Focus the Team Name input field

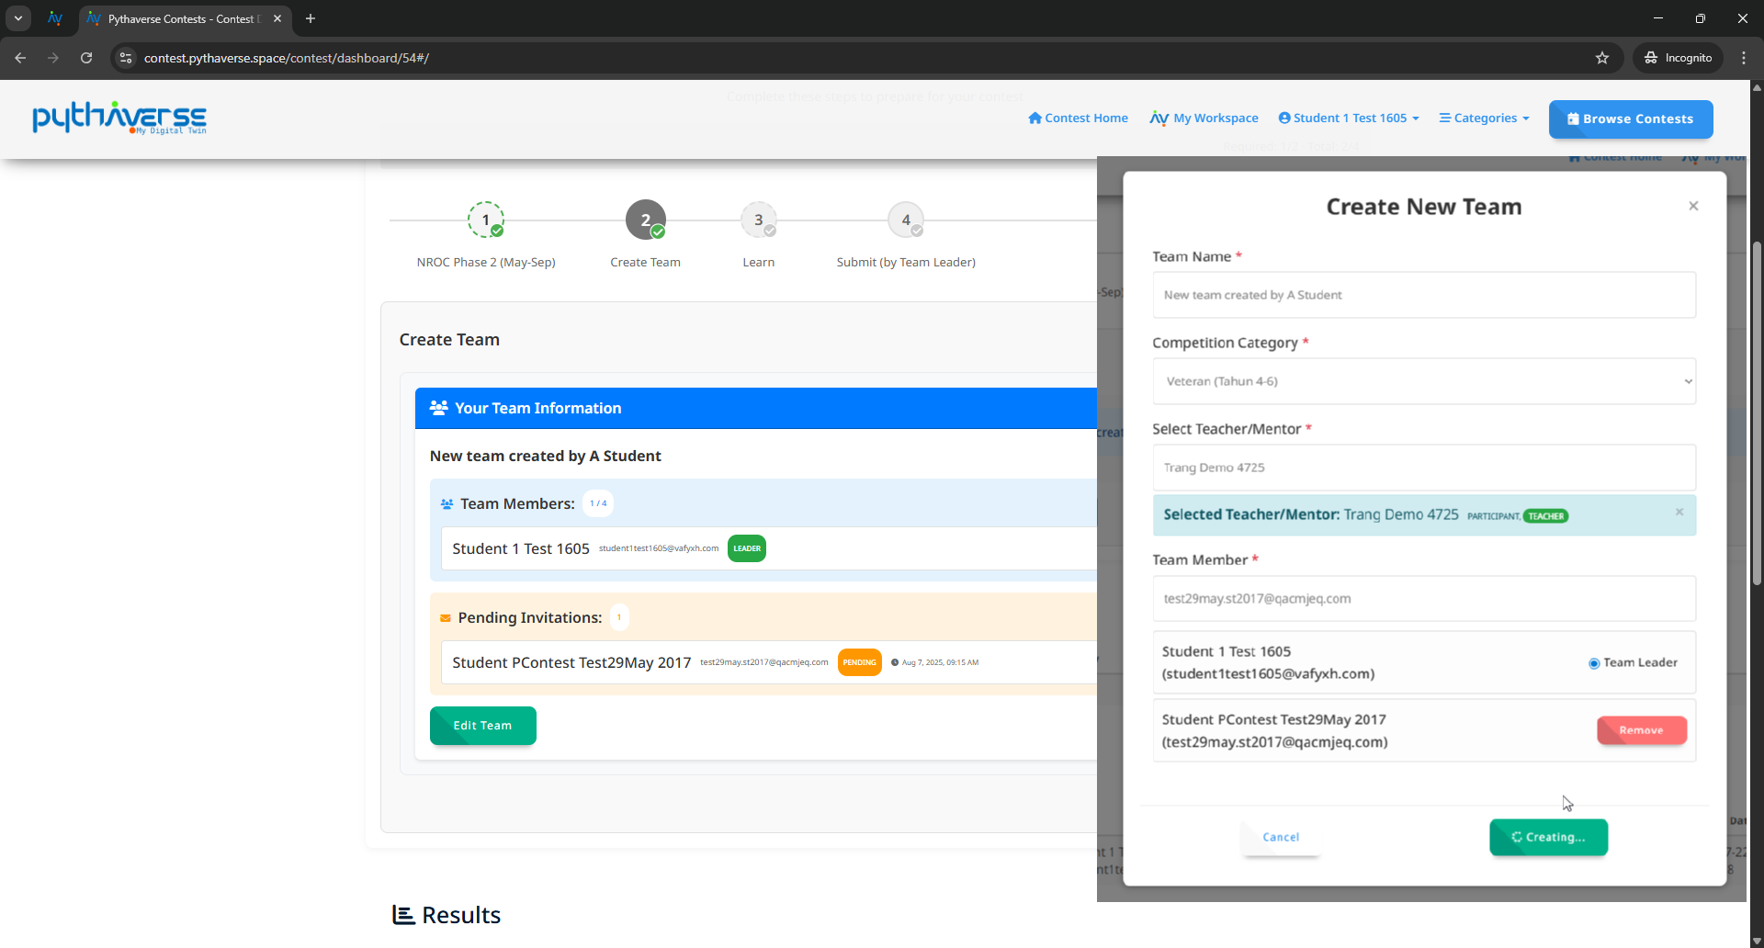(x=1424, y=295)
